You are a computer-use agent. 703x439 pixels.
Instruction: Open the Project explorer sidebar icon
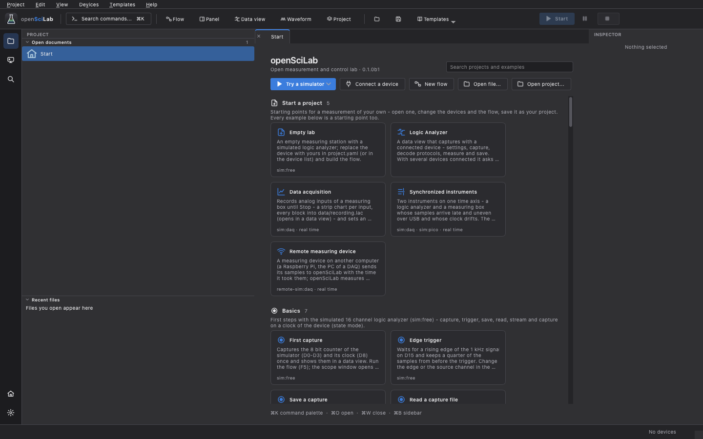pyautogui.click(x=11, y=41)
